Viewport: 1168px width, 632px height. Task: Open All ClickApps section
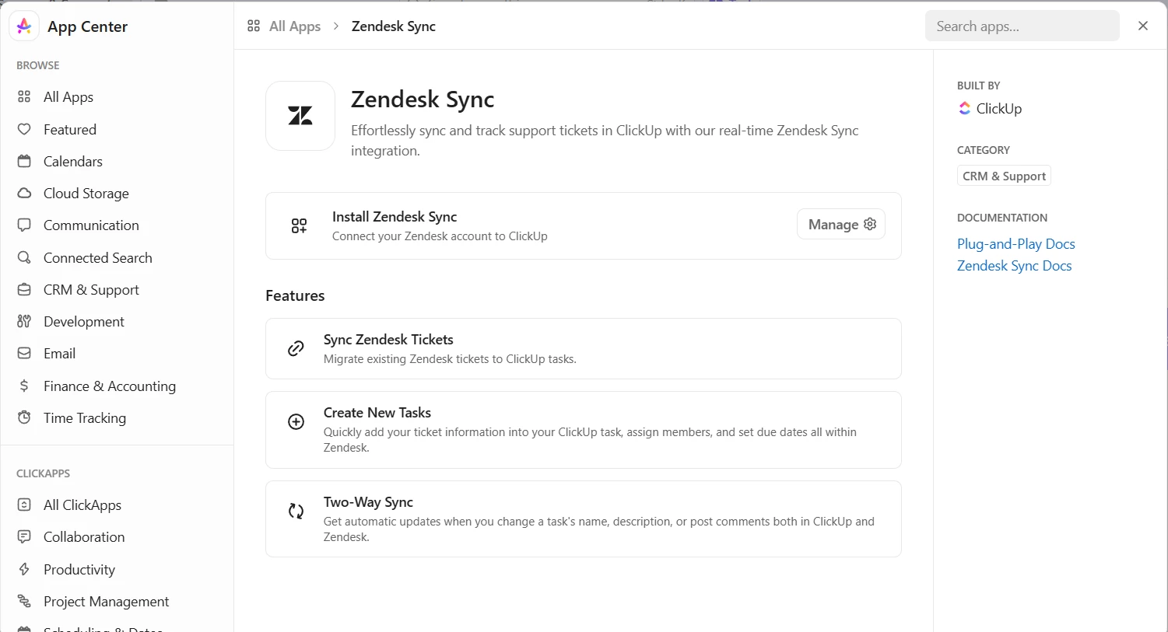[82, 505]
